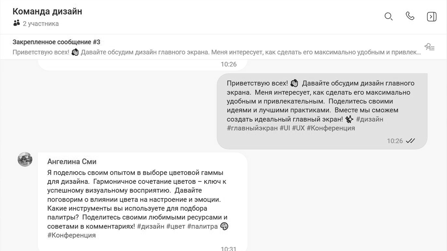Click the palette emoji in Ангелина's message
This screenshot has height=251, width=447.
point(224,226)
